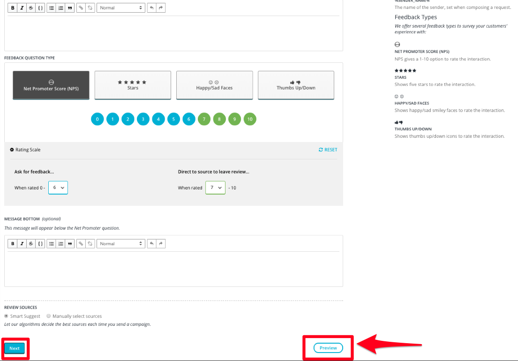Toggle bold in the Message Bottom editor toolbar

(13, 244)
